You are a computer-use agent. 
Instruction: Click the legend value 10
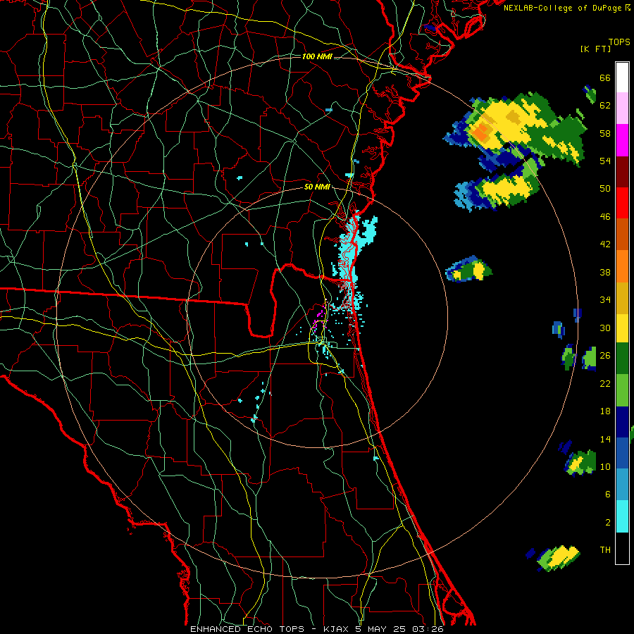click(x=605, y=466)
